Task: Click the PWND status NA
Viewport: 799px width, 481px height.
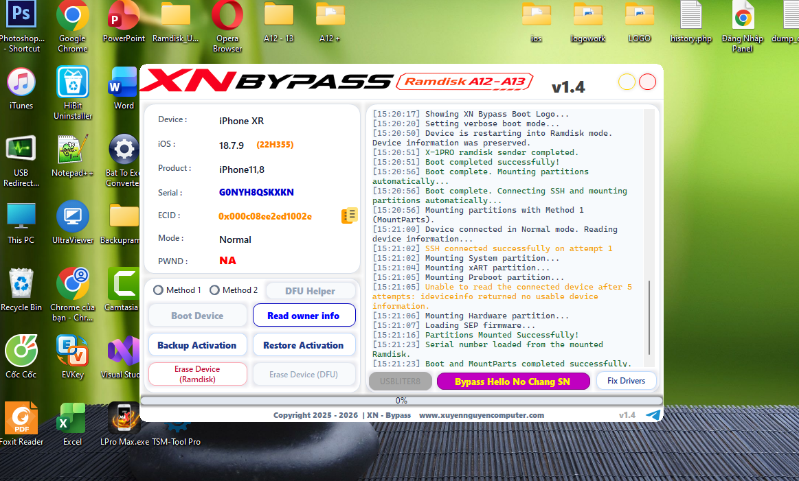Action: [x=228, y=261]
